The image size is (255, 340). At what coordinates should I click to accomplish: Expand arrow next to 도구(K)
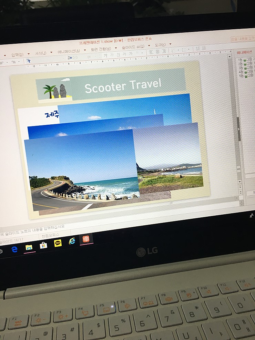[x=171, y=44]
